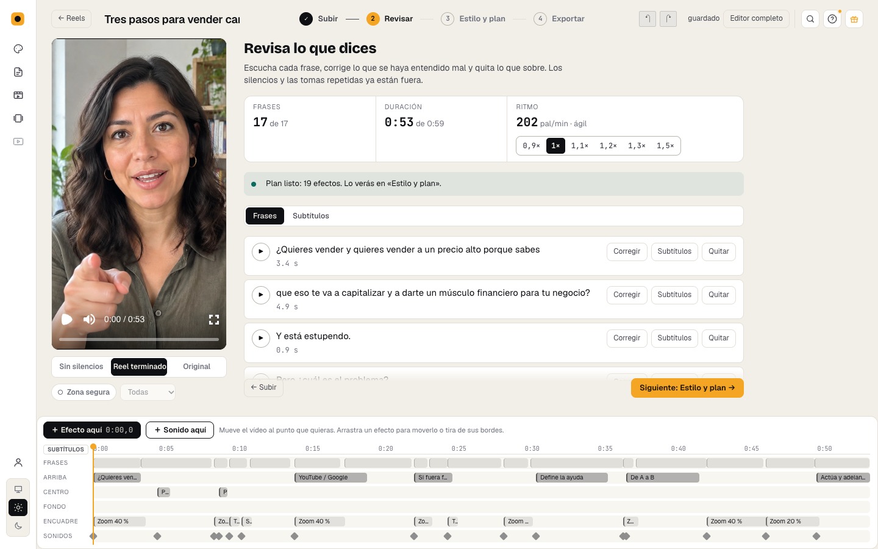Open the document icon in the left sidebar
Image resolution: width=878 pixels, height=549 pixels.
click(x=18, y=72)
